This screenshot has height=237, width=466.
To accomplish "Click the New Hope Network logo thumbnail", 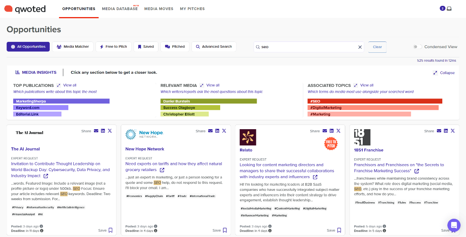I will coord(144,135).
